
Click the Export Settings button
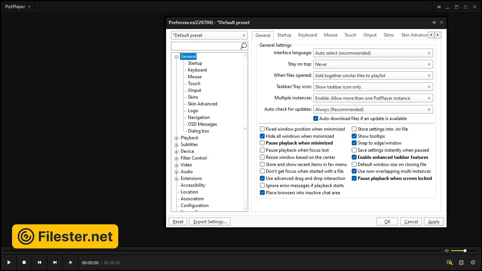tap(210, 222)
